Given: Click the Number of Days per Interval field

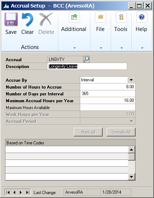Looking at the screenshot, I should coord(108,94).
